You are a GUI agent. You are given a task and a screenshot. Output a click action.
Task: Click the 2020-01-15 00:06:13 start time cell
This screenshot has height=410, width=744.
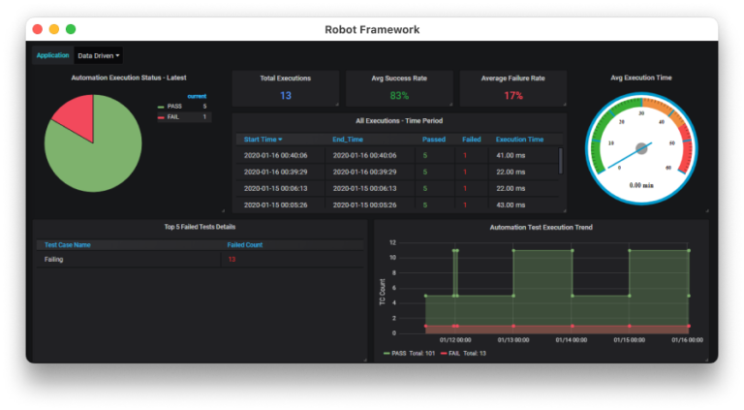point(276,188)
